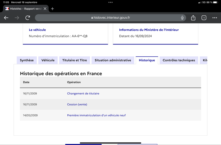Tap the clock showing 11:05
Image resolution: width=221 pixels, height=145 pixels.
[6, 2]
